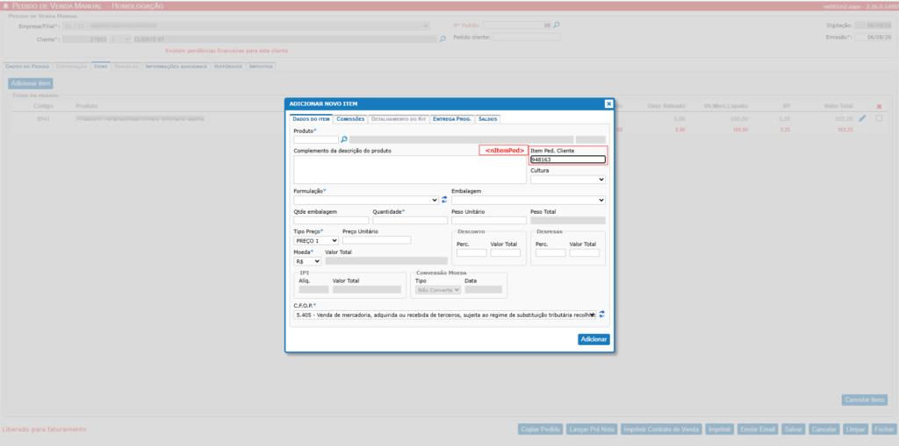899x446 pixels.
Task: Click pencil edit icon on item 8941
Action: coord(862,118)
